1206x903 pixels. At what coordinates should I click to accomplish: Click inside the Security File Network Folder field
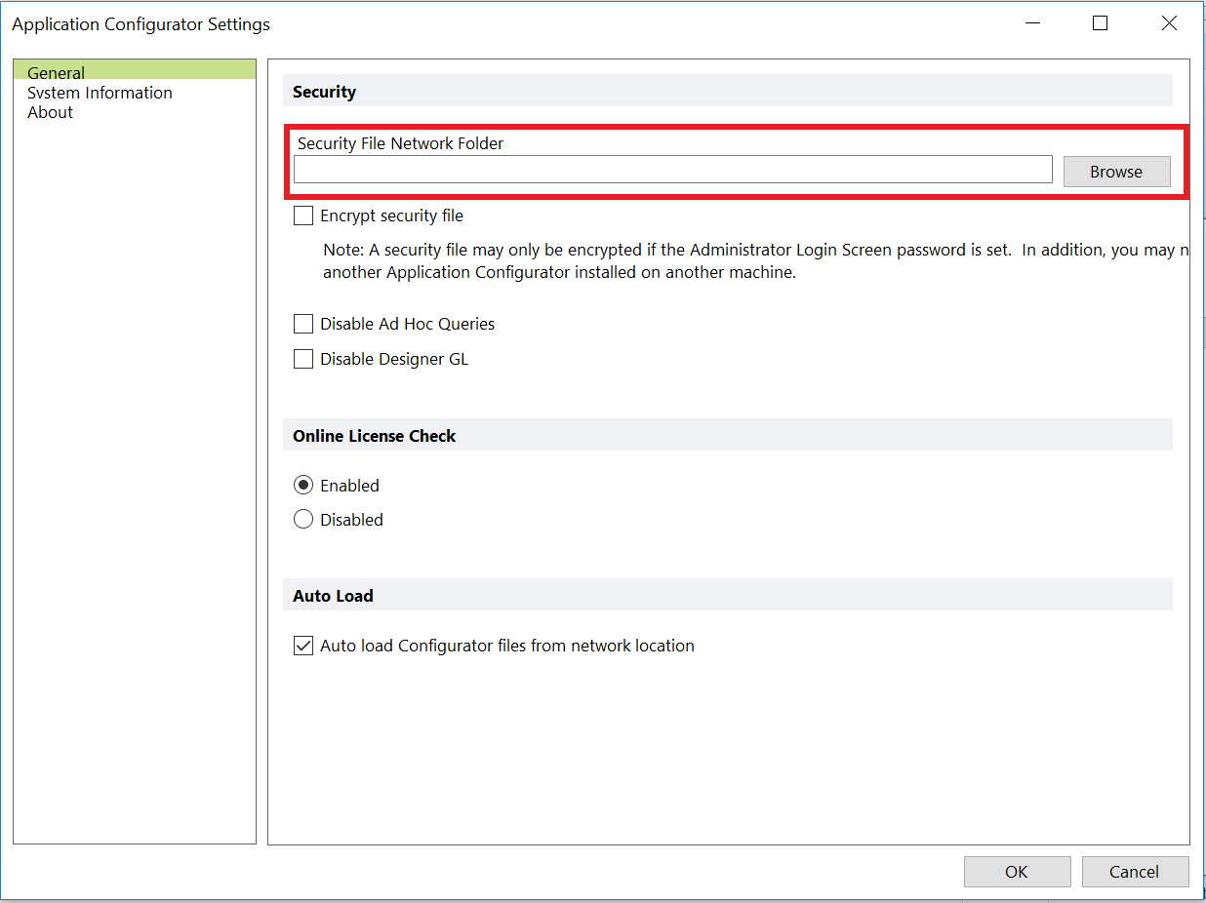(672, 169)
